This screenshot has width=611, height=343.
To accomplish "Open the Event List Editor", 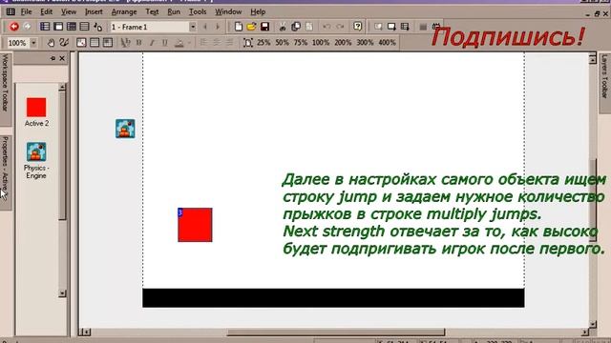I will (x=84, y=27).
